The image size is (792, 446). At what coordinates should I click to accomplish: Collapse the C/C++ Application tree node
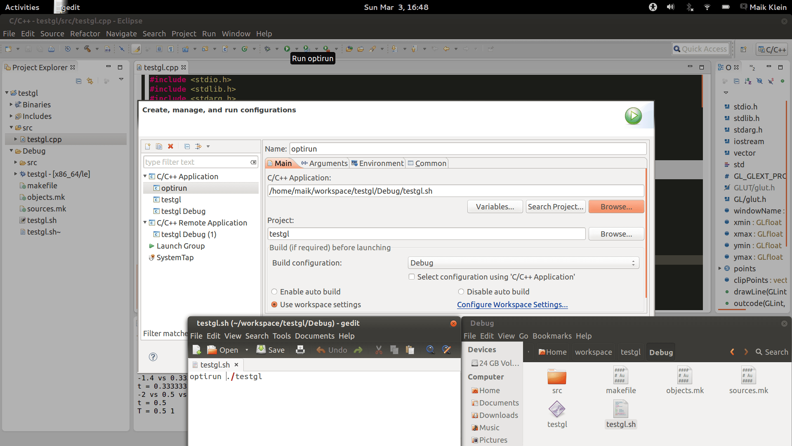(145, 176)
